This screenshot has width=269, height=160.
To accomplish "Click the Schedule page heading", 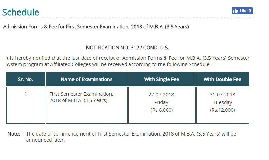I will [21, 12].
